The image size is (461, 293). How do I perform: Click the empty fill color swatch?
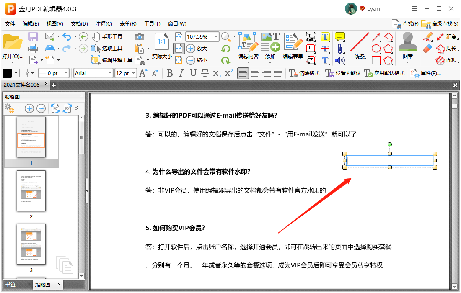pos(24,73)
